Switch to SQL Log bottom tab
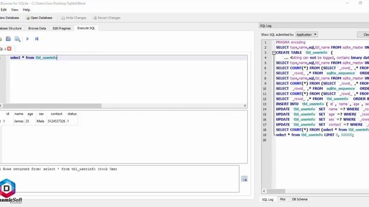Viewport: 369px width, 207px height. tap(268, 200)
